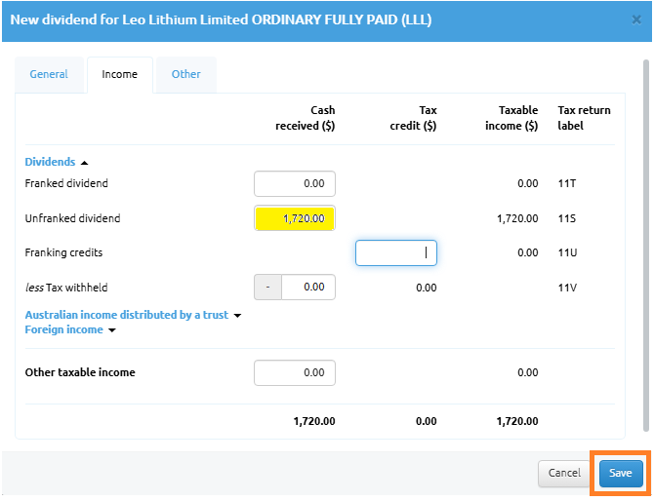The height and width of the screenshot is (501, 654).
Task: Click the total cash received 1,720.00
Action: coord(314,421)
